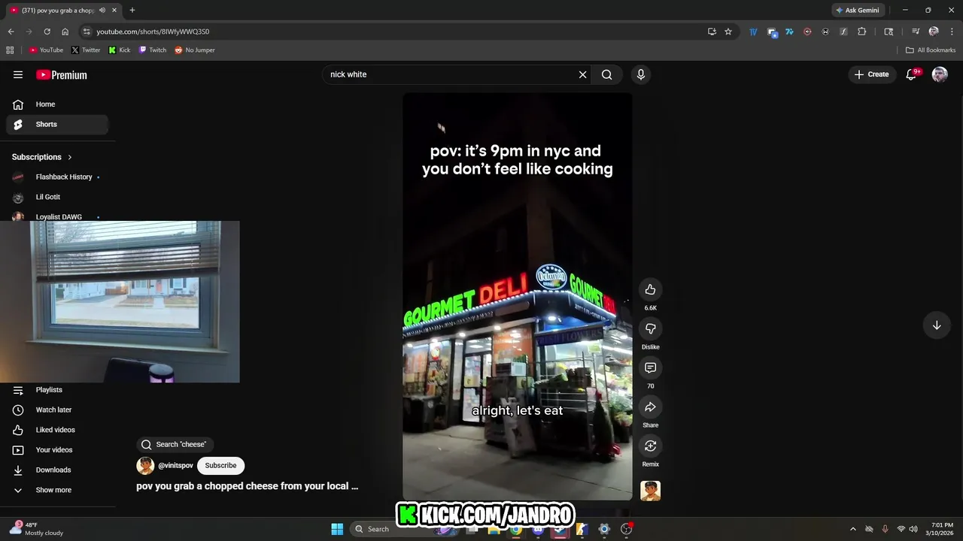963x541 pixels.
Task: Toggle microphone in system tray
Action: click(x=885, y=529)
